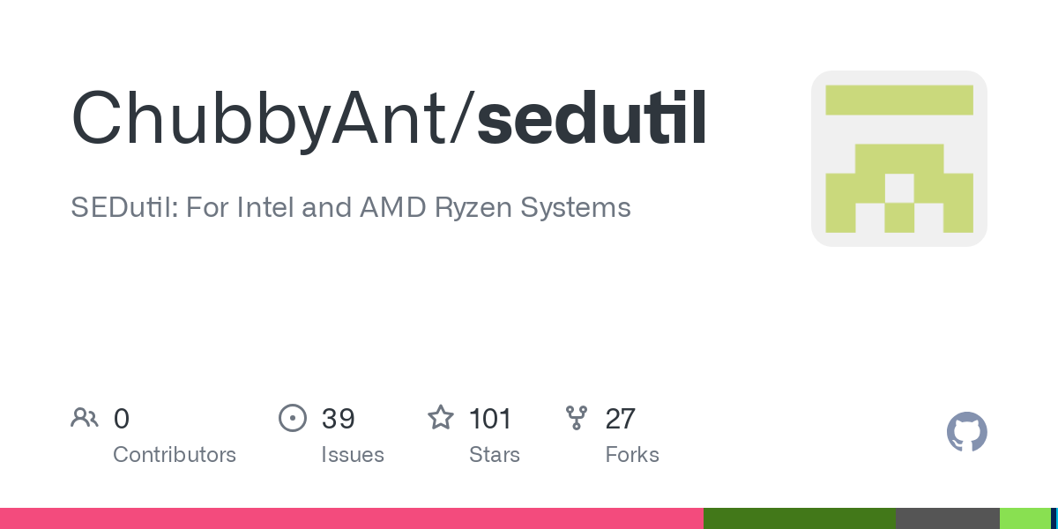Viewport: 1058px width, 529px height.
Task: Click the Issues circle-dot icon
Action: tap(292, 418)
